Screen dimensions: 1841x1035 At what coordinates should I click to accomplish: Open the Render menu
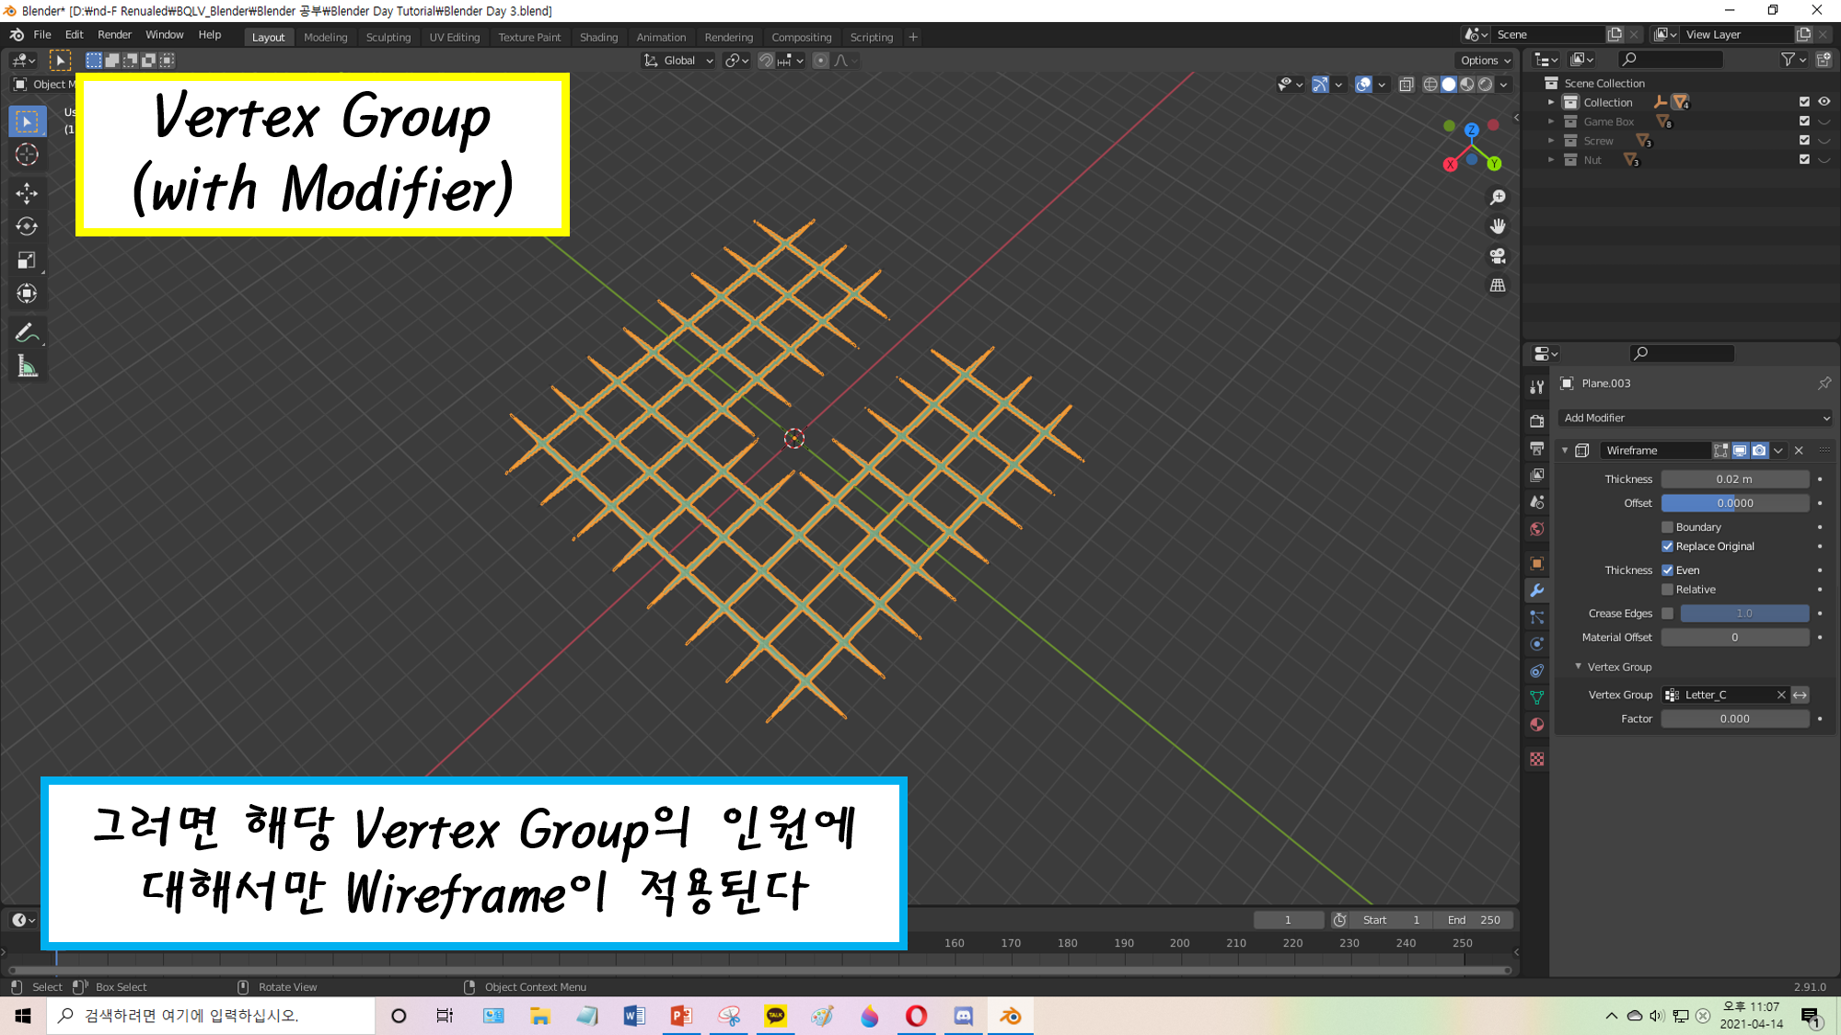[x=114, y=34]
